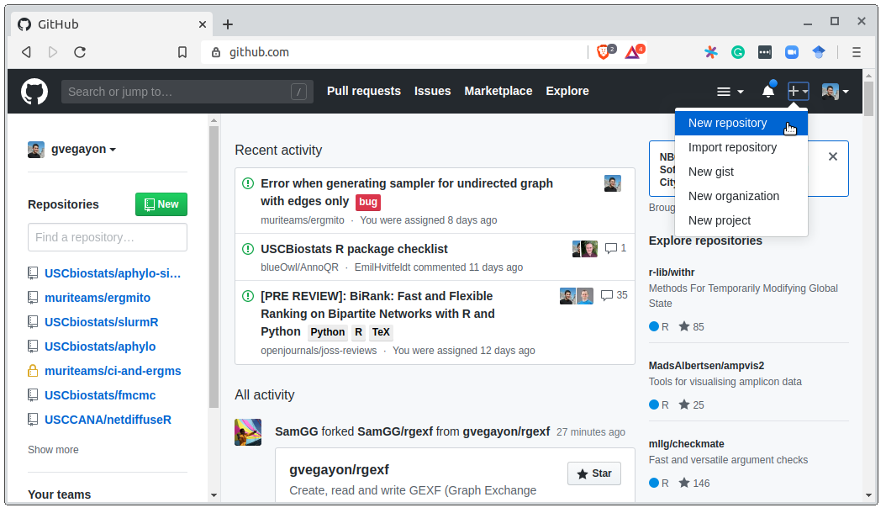Open muriteams/ergmito repository link
The image size is (886, 513).
coord(98,298)
